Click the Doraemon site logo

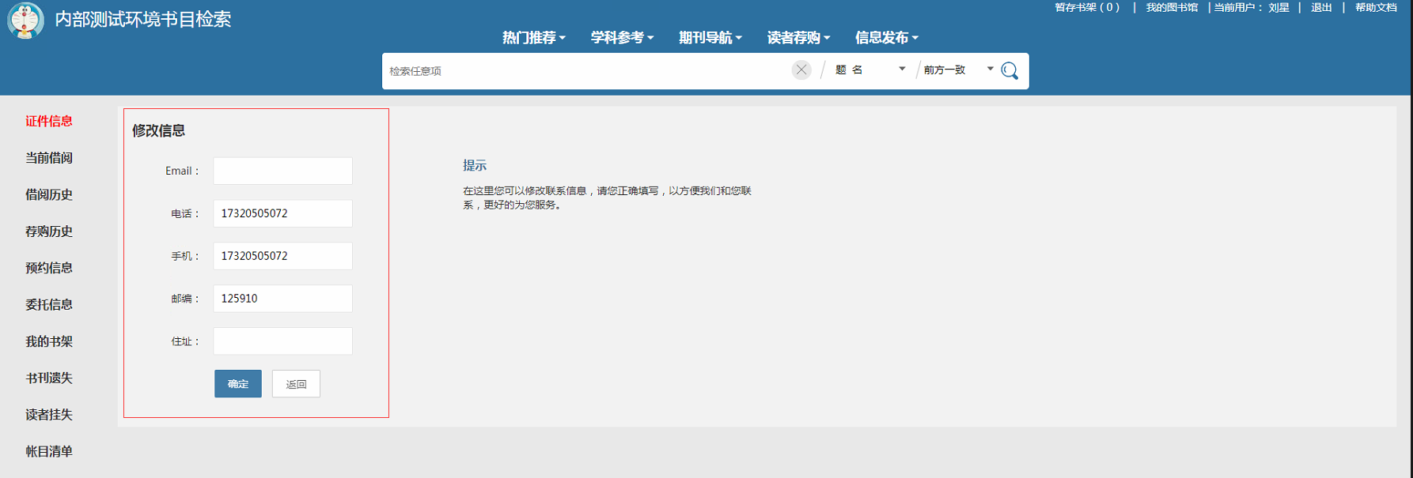pyautogui.click(x=25, y=21)
